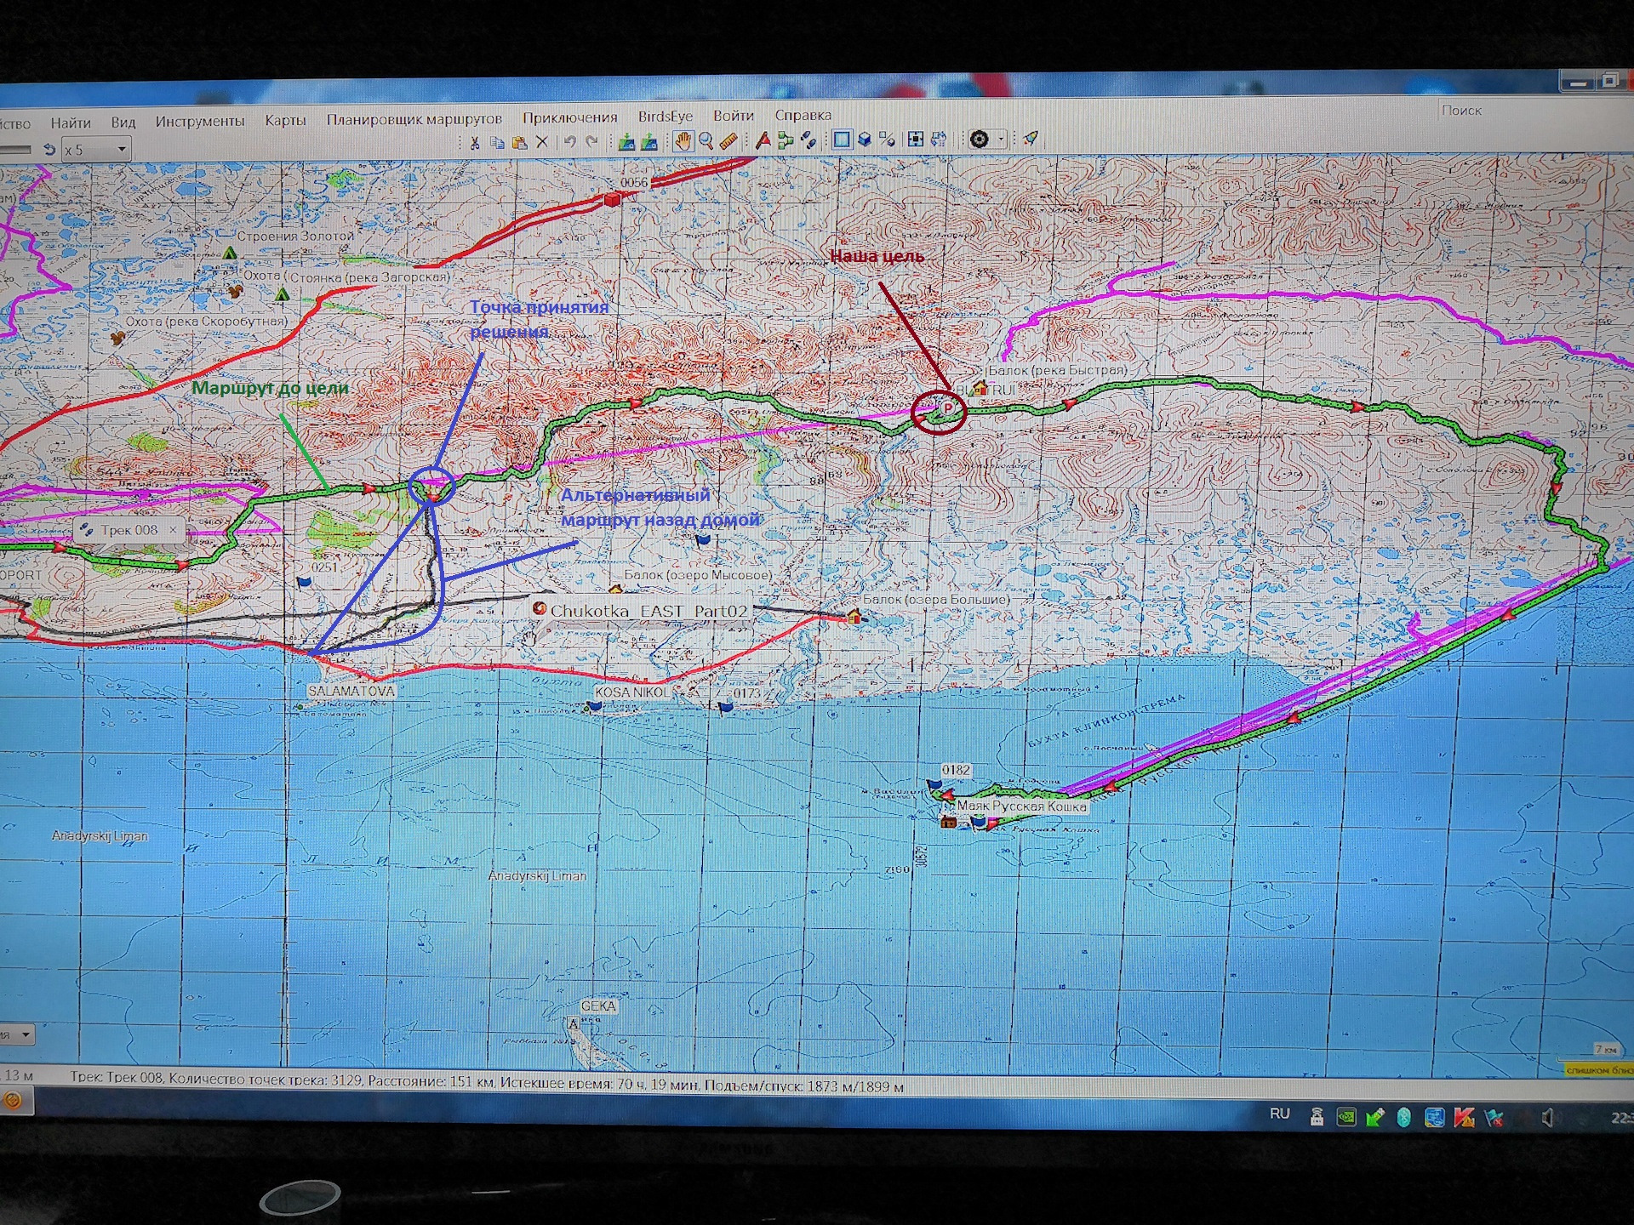
Task: Open the Карты menu
Action: click(285, 121)
